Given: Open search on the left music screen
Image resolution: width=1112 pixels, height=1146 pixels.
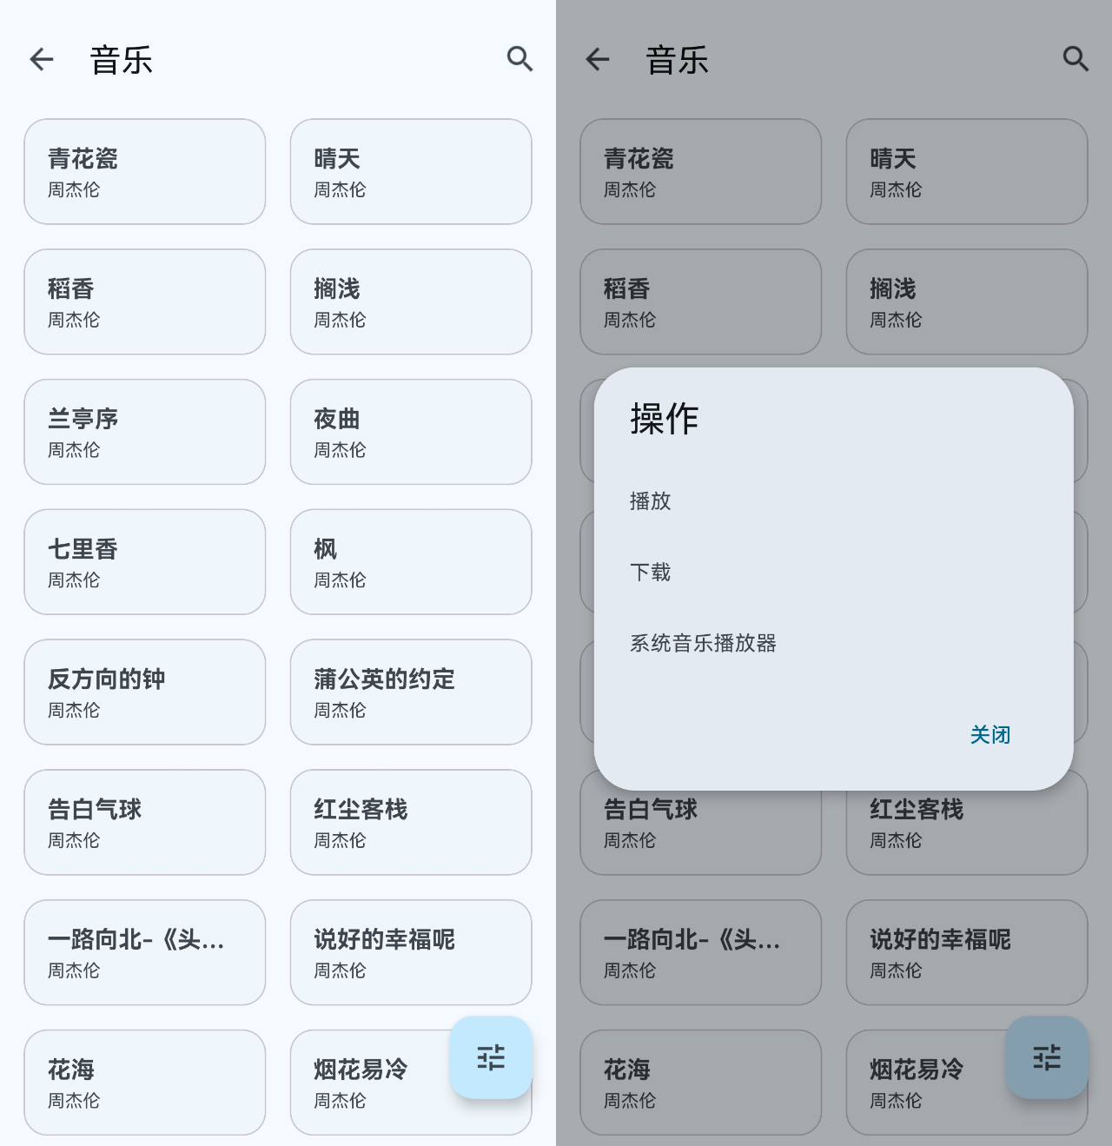Looking at the screenshot, I should pos(520,59).
